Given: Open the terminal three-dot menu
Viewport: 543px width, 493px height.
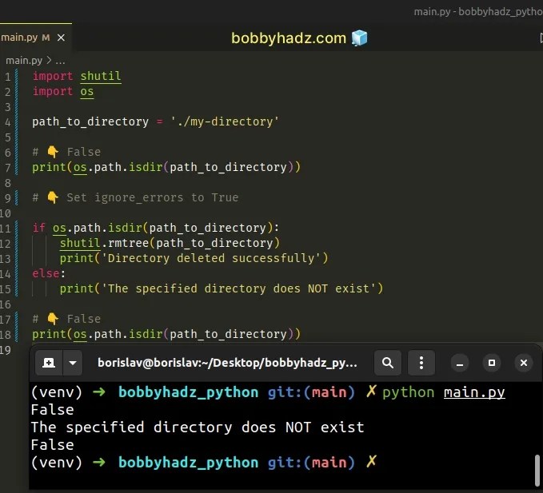Looking at the screenshot, I should pyautogui.click(x=421, y=363).
